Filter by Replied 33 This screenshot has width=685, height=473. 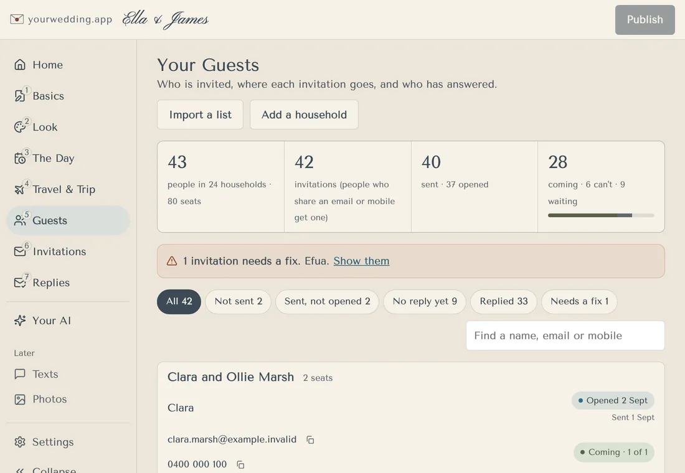(504, 301)
